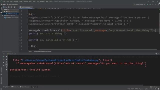Click the Debug bug icon in top toolbar

(x=150, y=4)
